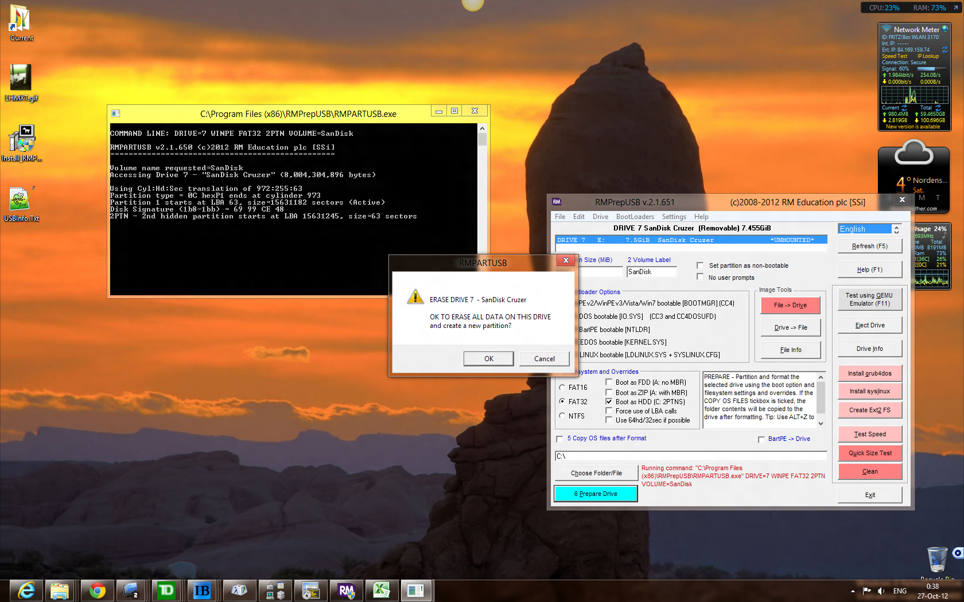Click the Cancel button in RMPARTUSB dialog
This screenshot has height=602, width=964.
[544, 358]
